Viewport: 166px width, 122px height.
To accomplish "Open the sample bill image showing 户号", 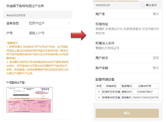I will point(29,100).
